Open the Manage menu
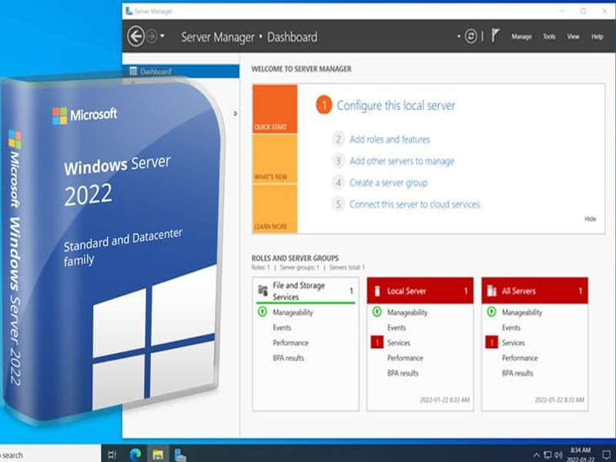The image size is (616, 462). 521,36
